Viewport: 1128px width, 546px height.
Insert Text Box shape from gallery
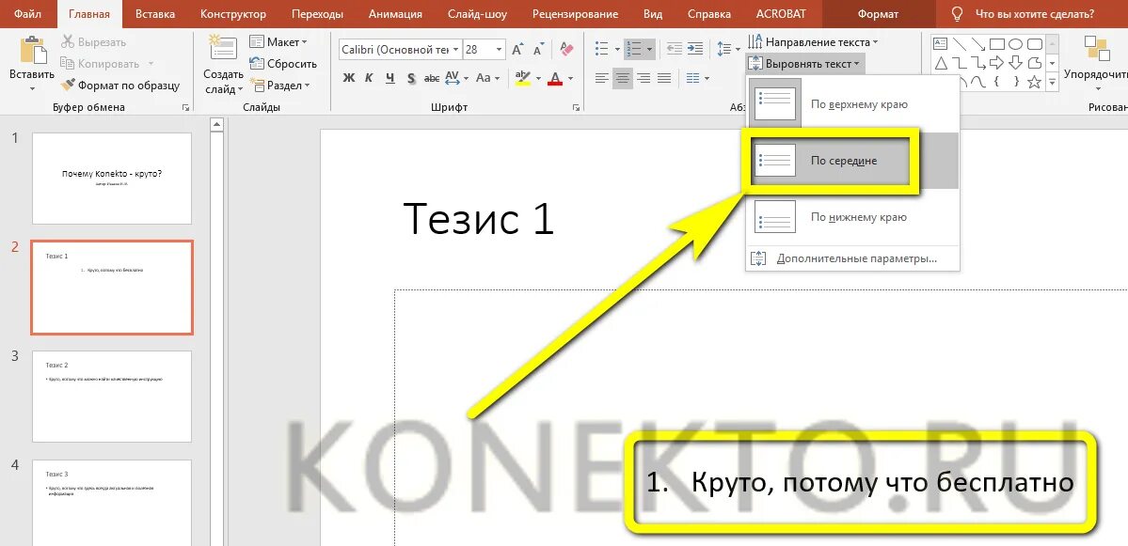pos(940,43)
